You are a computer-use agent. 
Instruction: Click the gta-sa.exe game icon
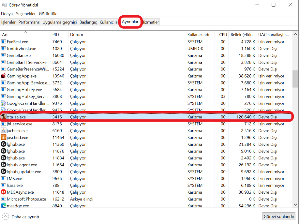pyautogui.click(x=4, y=117)
